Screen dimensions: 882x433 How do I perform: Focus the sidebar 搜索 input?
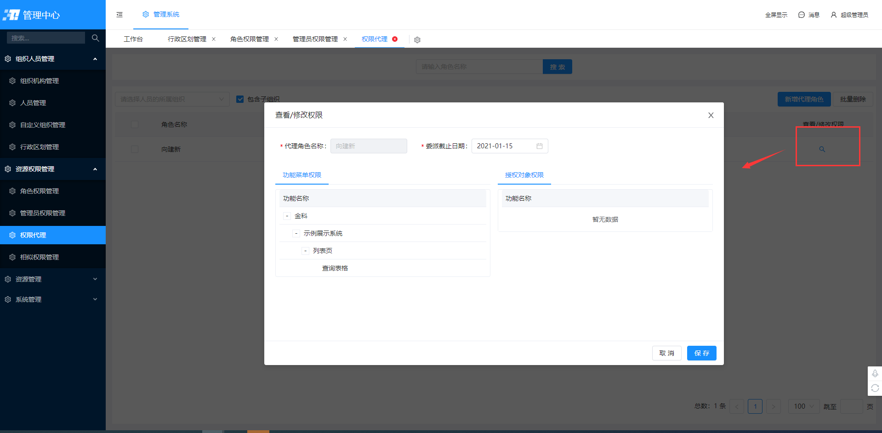point(46,38)
